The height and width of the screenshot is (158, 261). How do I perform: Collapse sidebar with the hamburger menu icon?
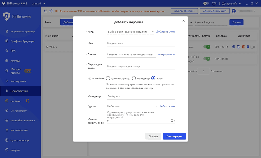[x=45, y=11]
